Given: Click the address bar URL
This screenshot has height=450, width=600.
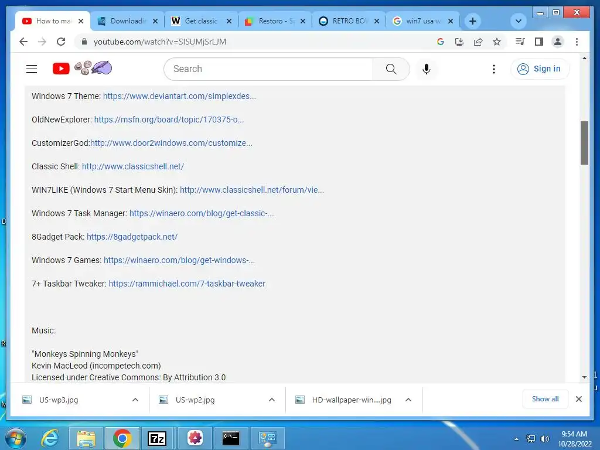Looking at the screenshot, I should [x=160, y=42].
